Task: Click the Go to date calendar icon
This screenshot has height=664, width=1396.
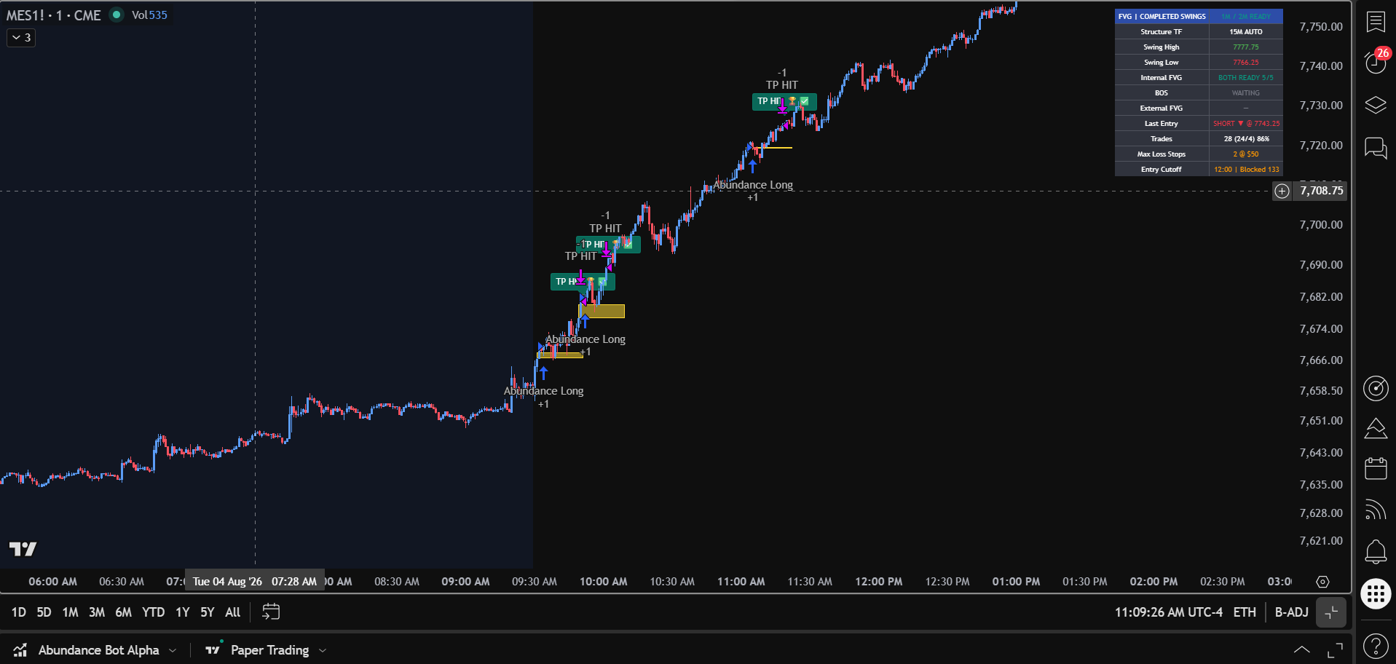Action: pos(271,612)
